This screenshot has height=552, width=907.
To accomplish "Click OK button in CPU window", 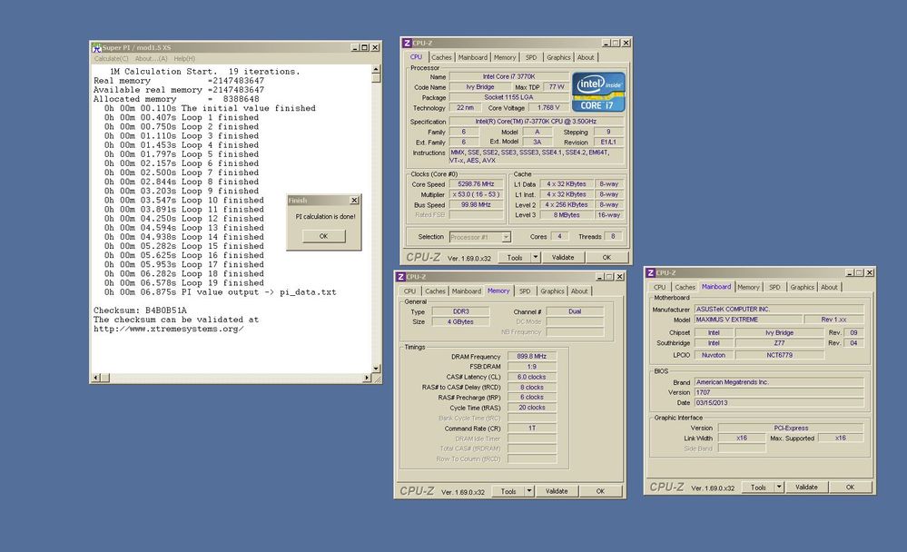I will pos(606,258).
